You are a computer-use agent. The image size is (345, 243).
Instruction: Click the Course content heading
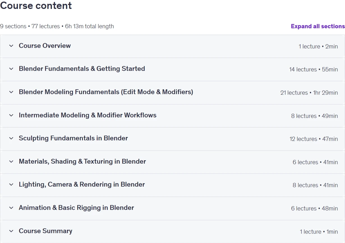point(36,6)
